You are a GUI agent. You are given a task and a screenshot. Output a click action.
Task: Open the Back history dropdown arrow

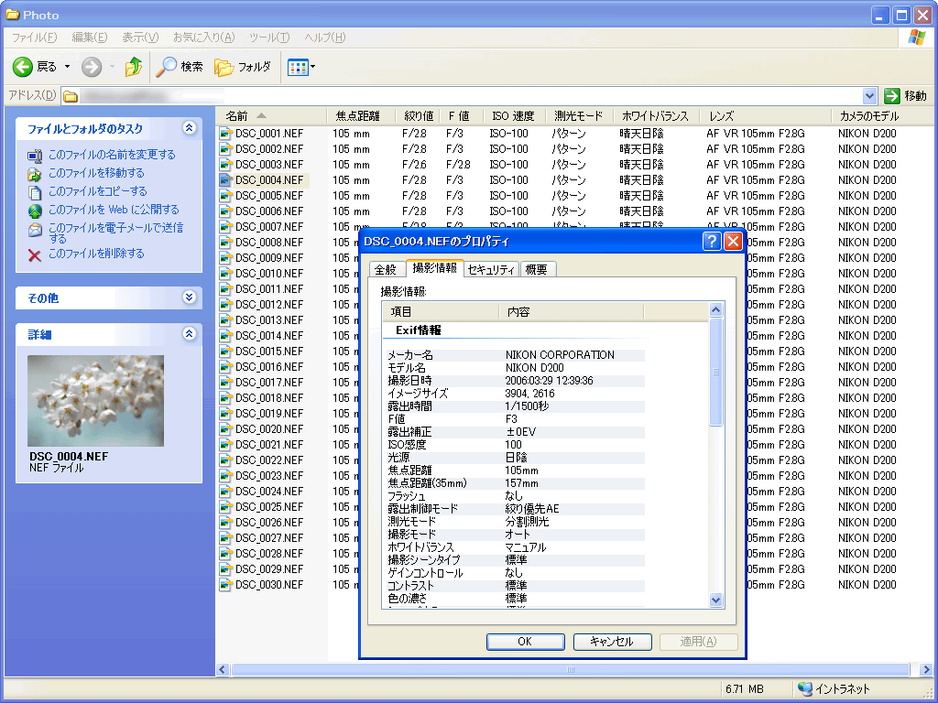point(67,67)
